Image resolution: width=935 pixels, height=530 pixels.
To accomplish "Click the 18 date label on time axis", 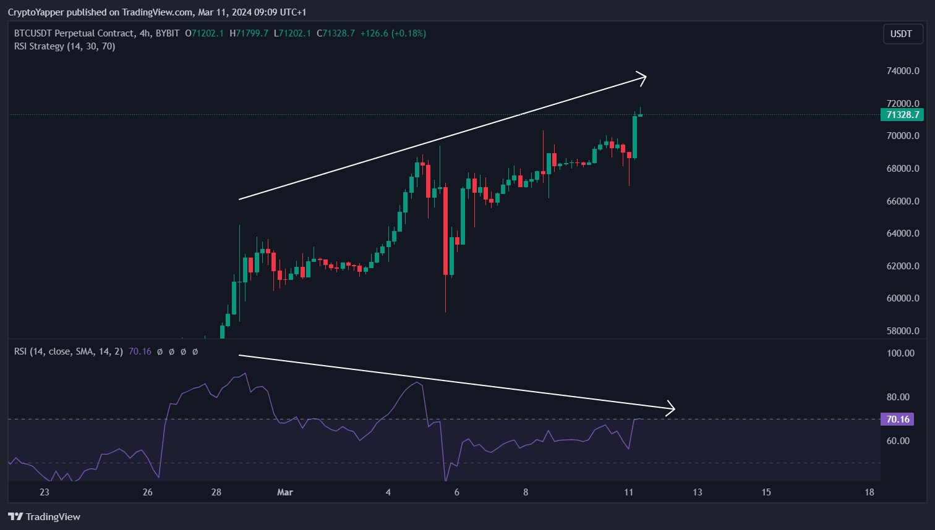I will tap(869, 492).
